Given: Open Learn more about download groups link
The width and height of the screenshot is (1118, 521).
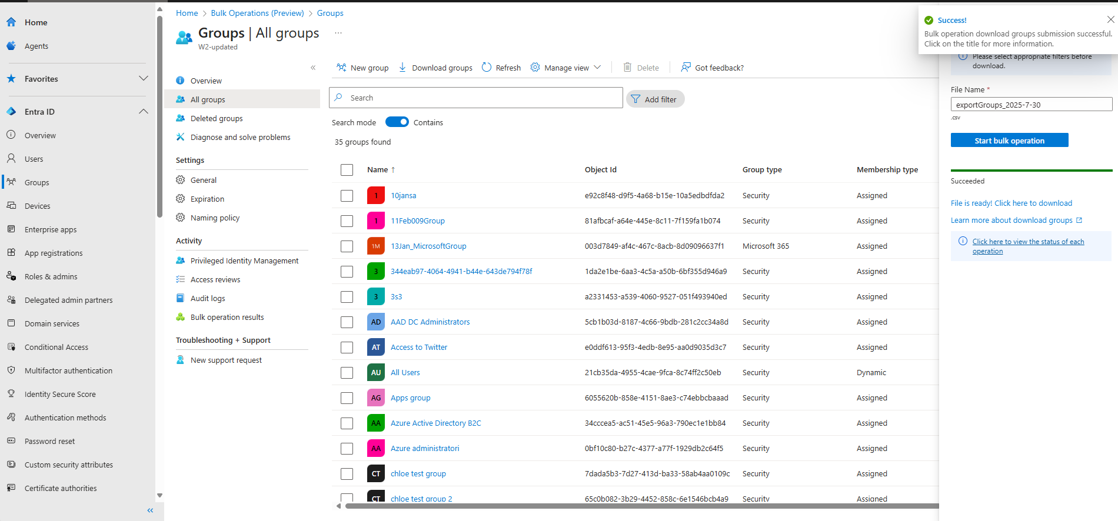Looking at the screenshot, I should [x=1016, y=220].
